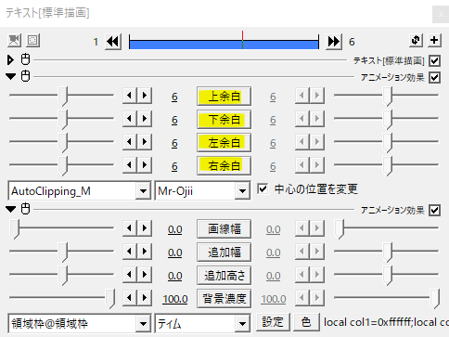This screenshot has width=449, height=337.
Task: Jump to the last frame with fast-forward button
Action: [x=334, y=41]
